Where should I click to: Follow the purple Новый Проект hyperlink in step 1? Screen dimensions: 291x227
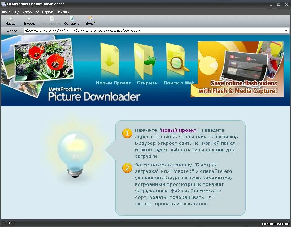[x=178, y=130]
